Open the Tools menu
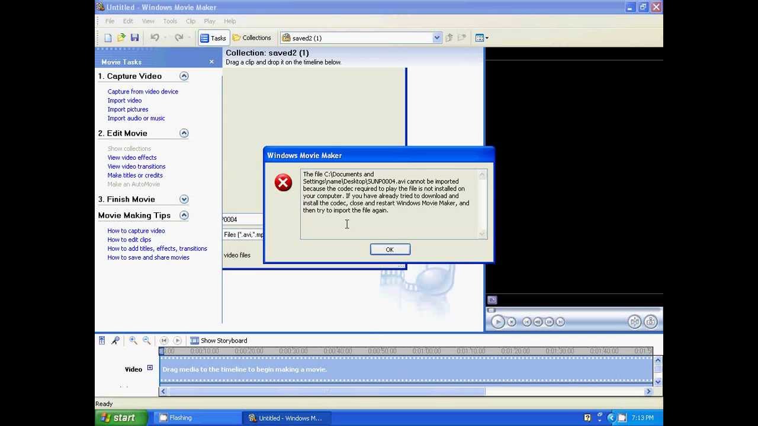Screen dimensions: 758x426 click(x=170, y=21)
